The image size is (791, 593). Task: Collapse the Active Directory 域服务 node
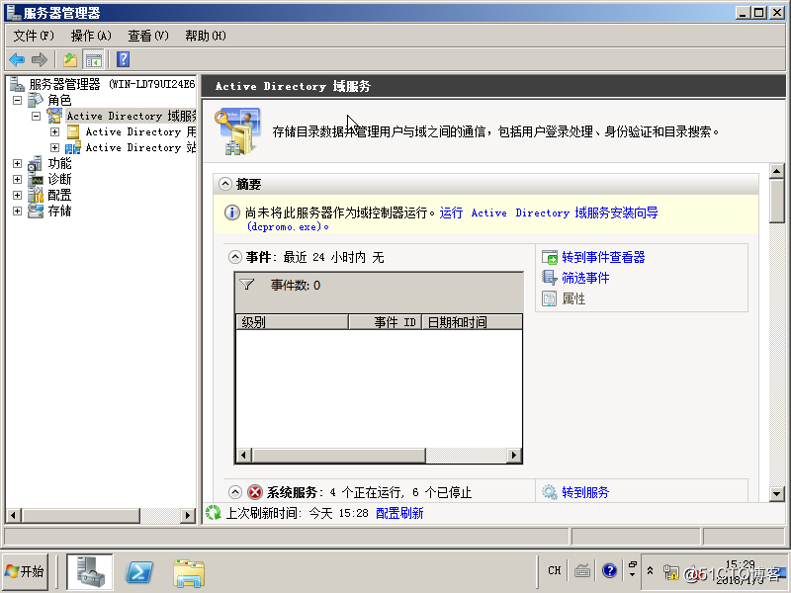(36, 116)
